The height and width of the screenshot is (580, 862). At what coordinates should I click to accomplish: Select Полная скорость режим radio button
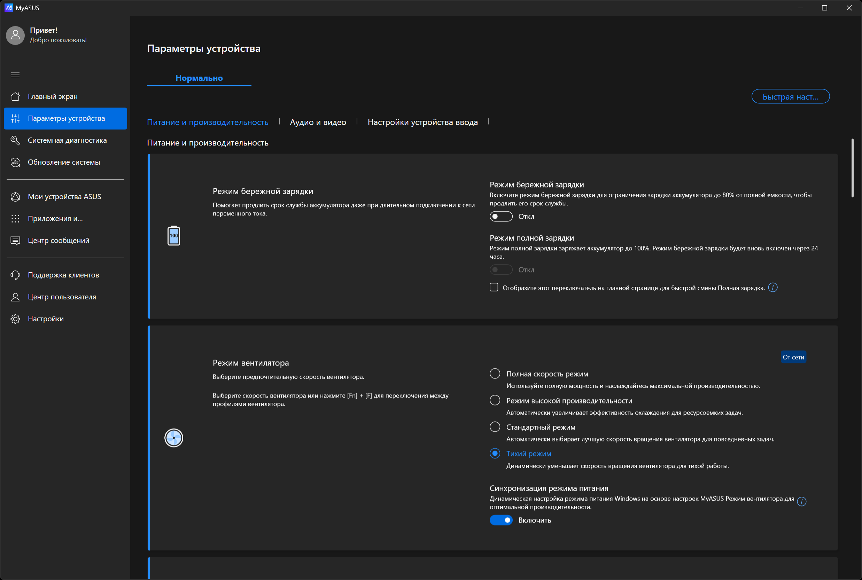(x=495, y=374)
